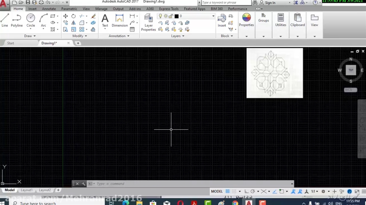The width and height of the screenshot is (366, 205).
Task: Expand the Draw panel dropdown
Action: [30, 36]
